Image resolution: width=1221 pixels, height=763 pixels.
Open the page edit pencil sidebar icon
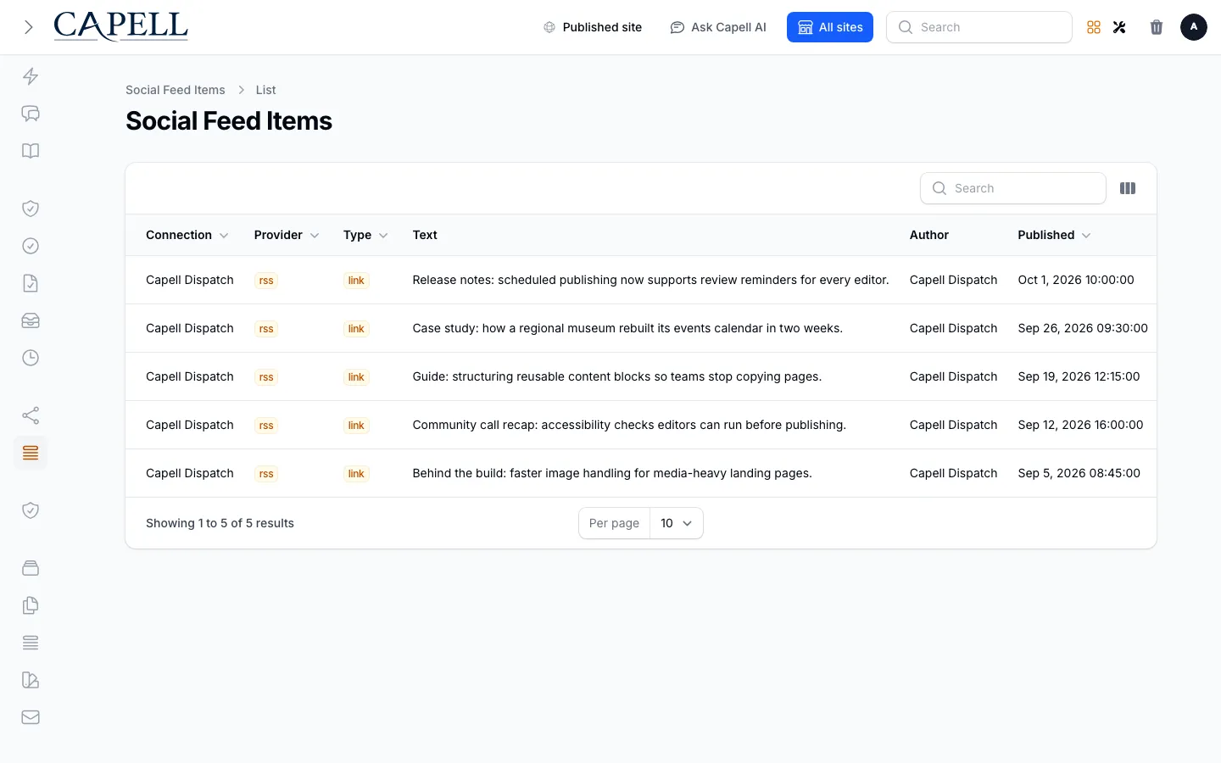[31, 680]
